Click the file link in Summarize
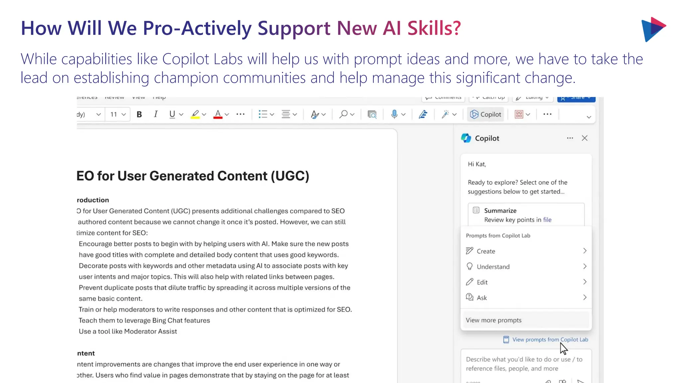Viewport: 681px width, 383px height. [x=547, y=220]
